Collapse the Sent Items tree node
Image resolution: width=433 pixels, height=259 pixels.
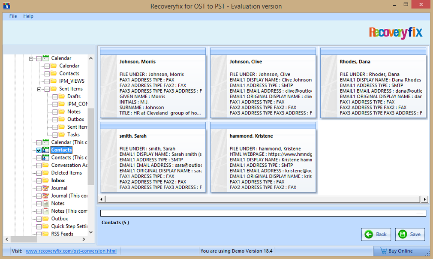(x=39, y=89)
